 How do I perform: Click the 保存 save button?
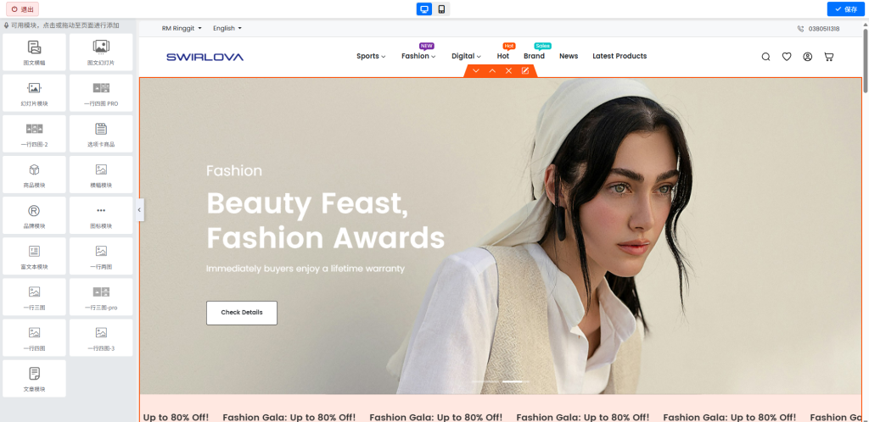pos(845,8)
